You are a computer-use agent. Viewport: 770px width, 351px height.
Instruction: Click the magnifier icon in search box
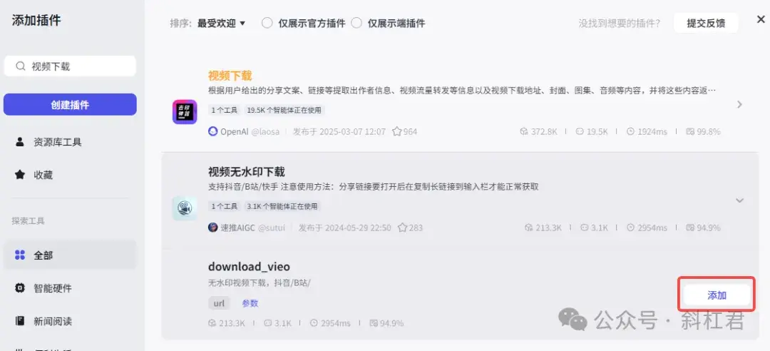pyautogui.click(x=20, y=66)
